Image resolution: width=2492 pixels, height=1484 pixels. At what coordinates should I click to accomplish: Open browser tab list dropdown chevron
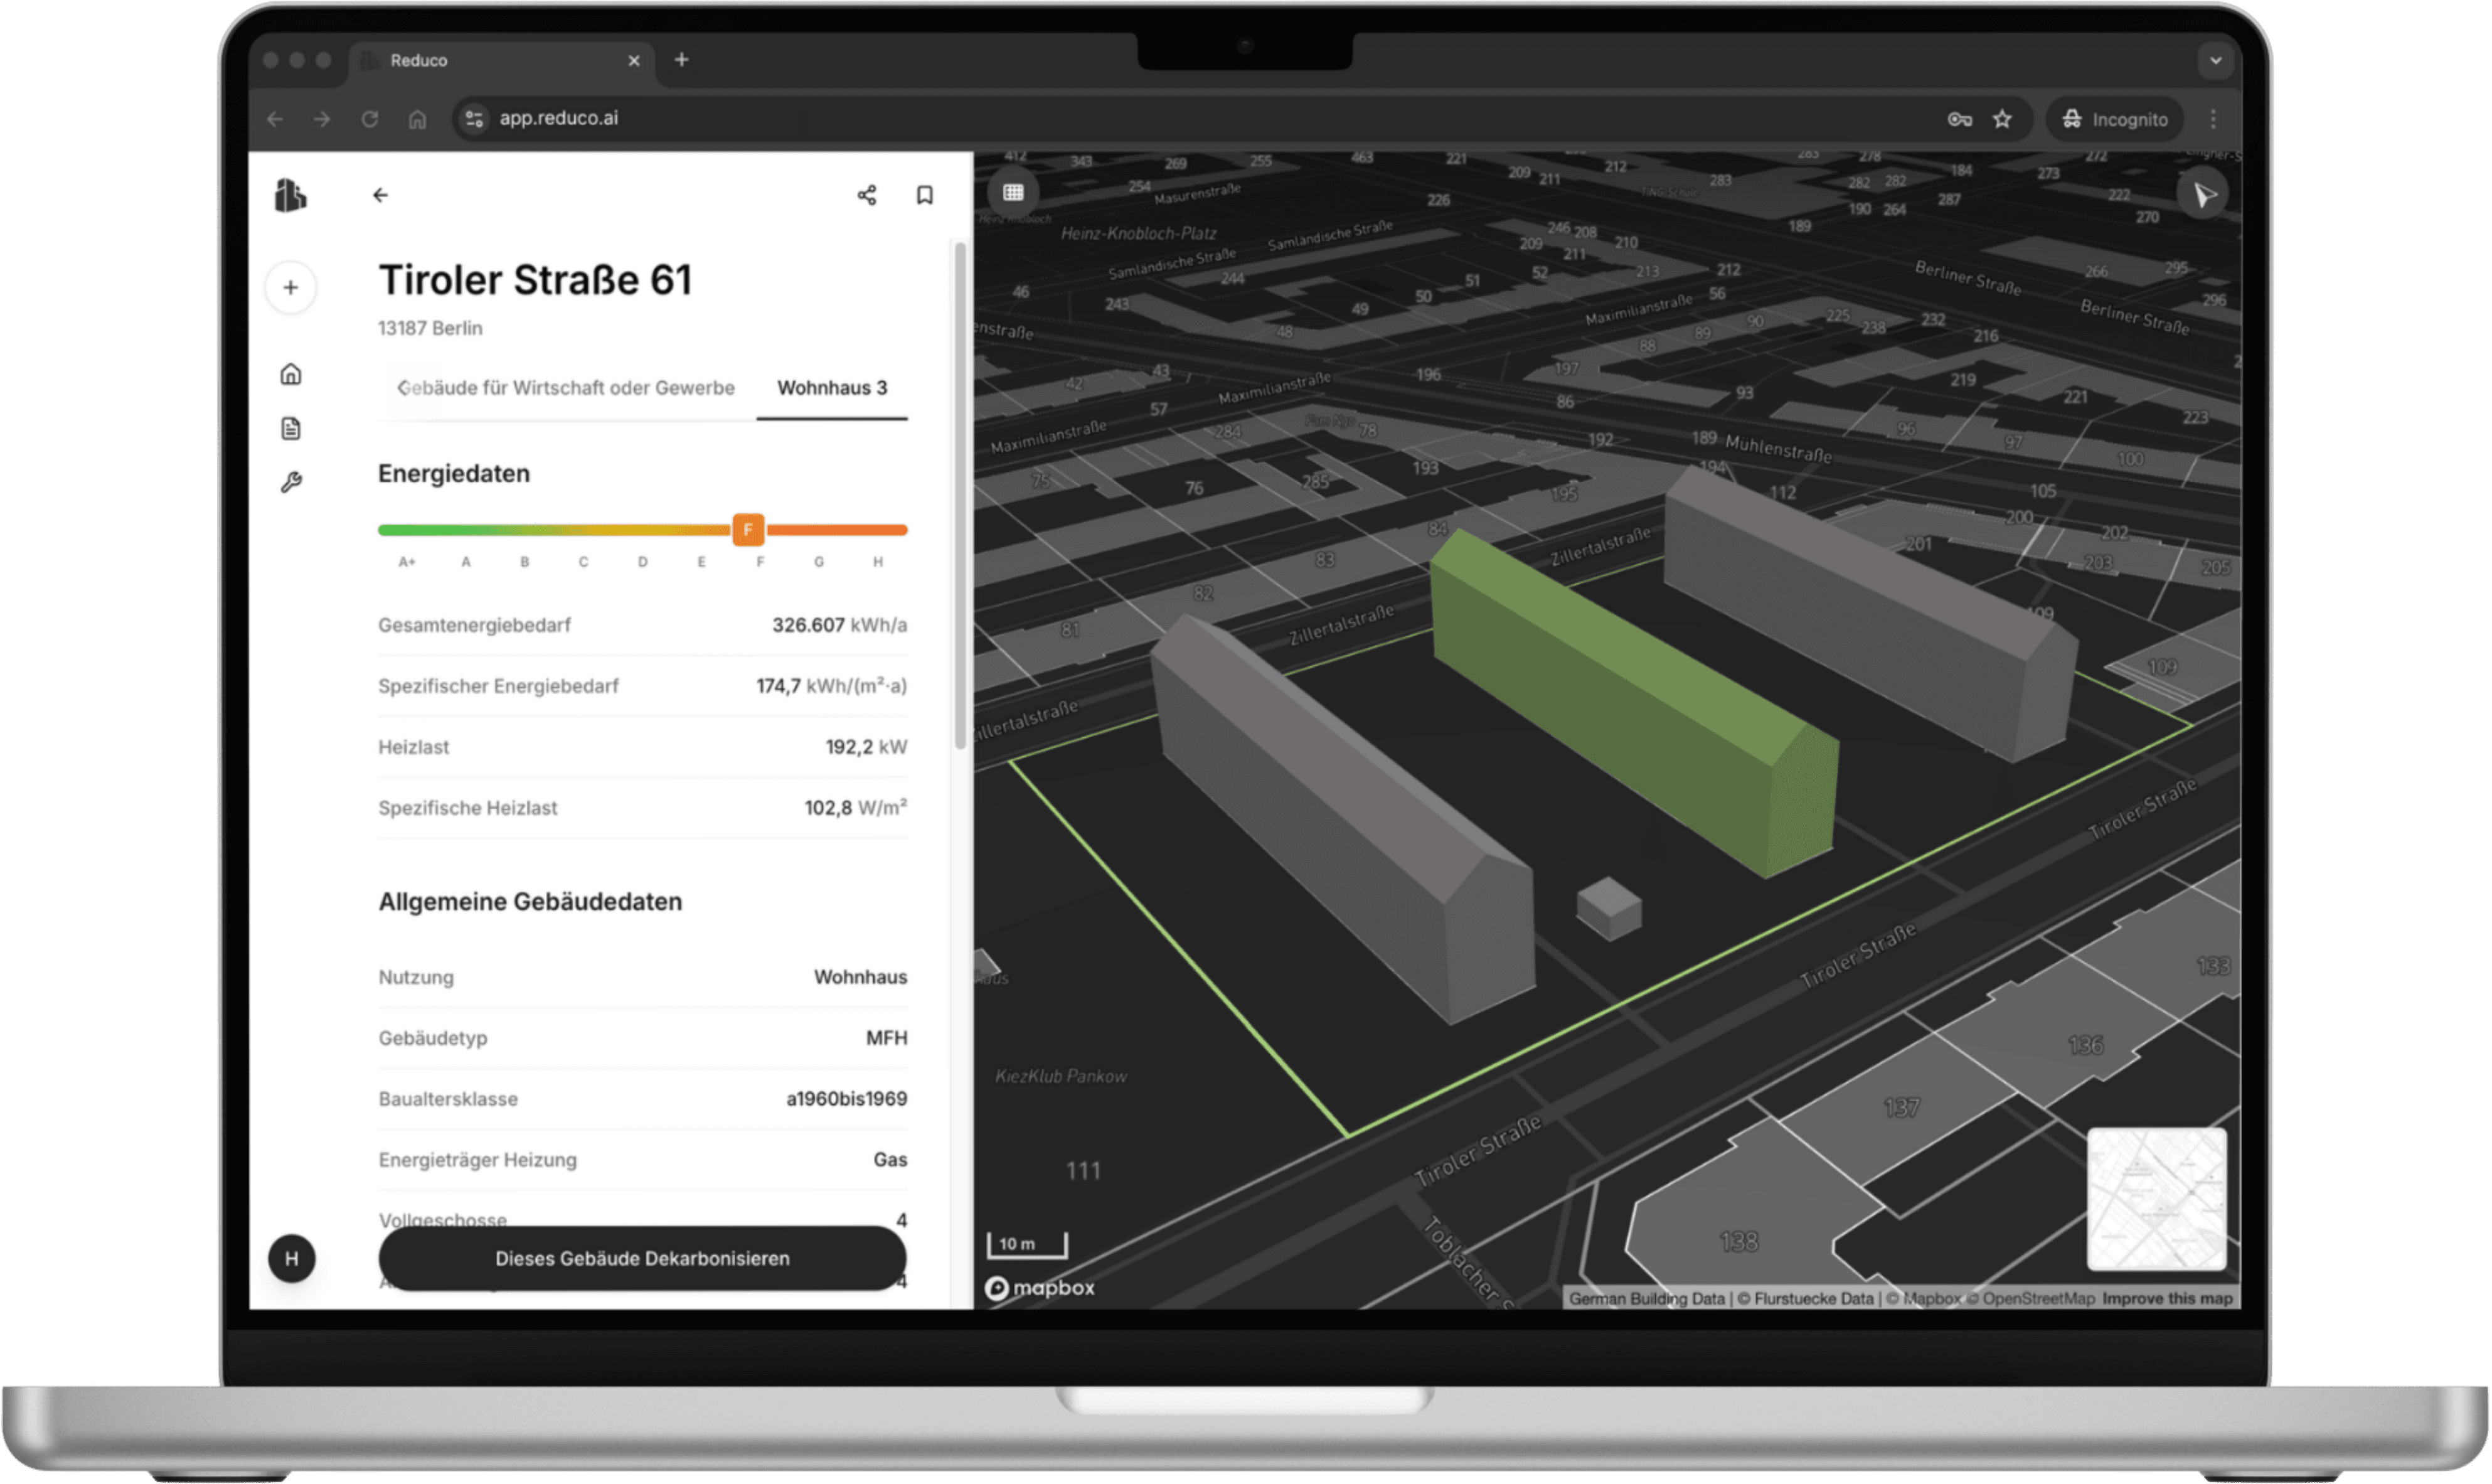[x=2215, y=60]
